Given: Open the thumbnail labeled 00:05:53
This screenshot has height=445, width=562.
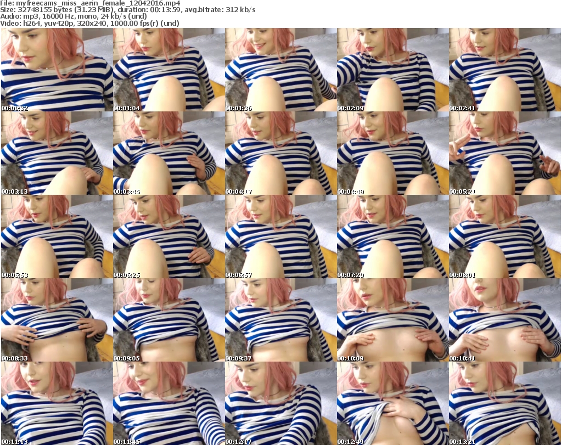Looking at the screenshot, I should pyautogui.click(x=57, y=237).
